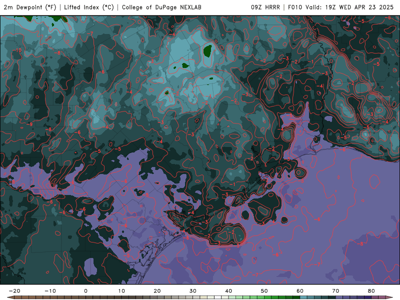Click the 60 label on the color scale
This screenshot has height=300, width=400.
(300, 291)
